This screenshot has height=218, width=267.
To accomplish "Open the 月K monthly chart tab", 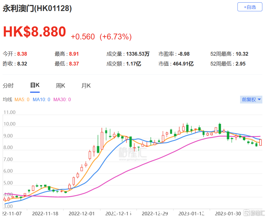I will tap(86, 86).
